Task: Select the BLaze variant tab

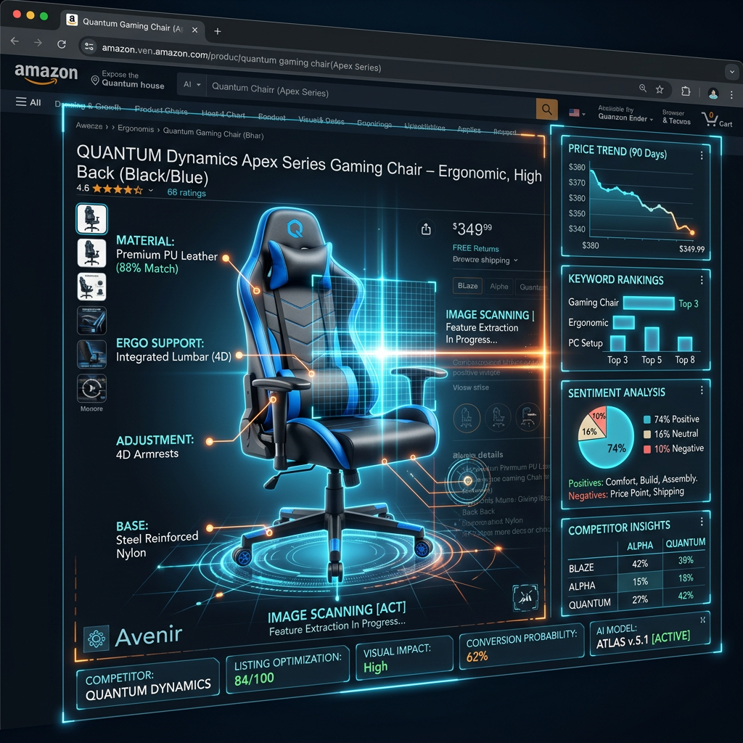Action: (x=468, y=286)
